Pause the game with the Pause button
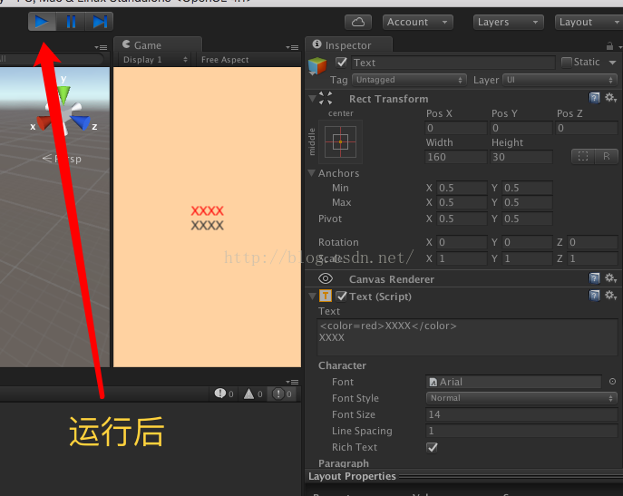This screenshot has width=623, height=496. (71, 22)
